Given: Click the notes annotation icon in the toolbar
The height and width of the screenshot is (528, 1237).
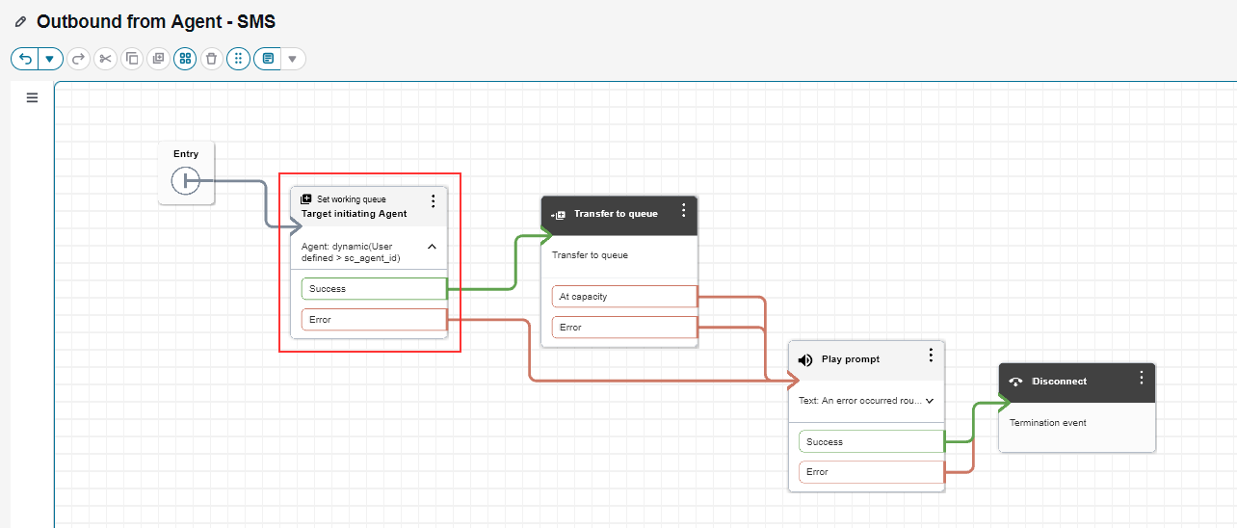Looking at the screenshot, I should [268, 59].
